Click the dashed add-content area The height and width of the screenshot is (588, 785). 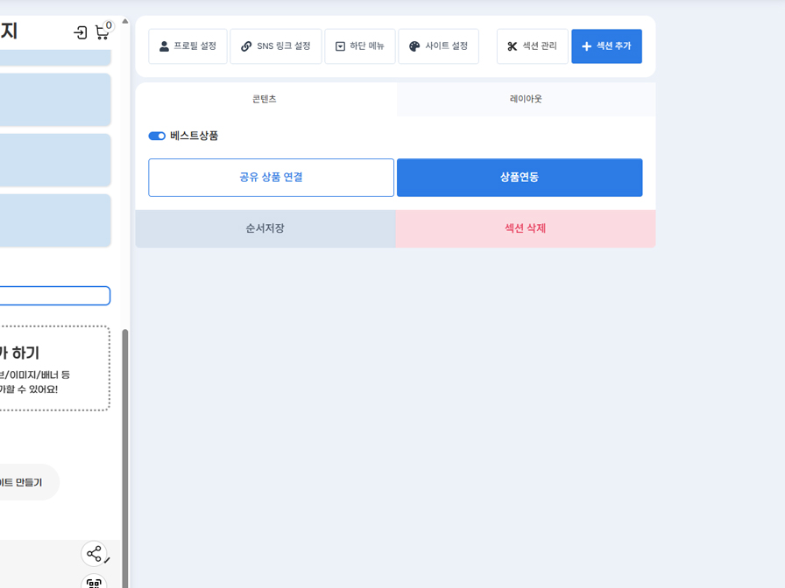[53, 367]
